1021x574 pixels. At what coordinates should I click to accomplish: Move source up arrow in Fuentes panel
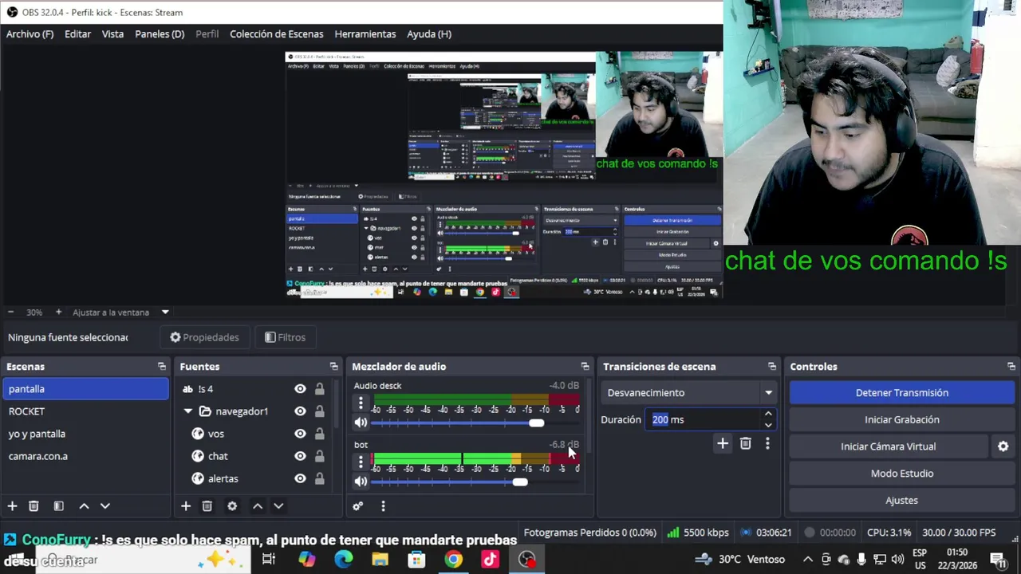[258, 506]
